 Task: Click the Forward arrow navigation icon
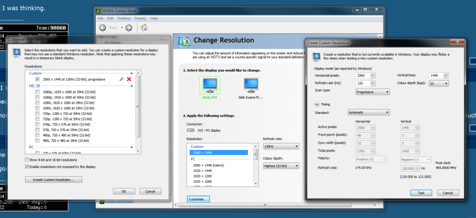click(x=129, y=27)
